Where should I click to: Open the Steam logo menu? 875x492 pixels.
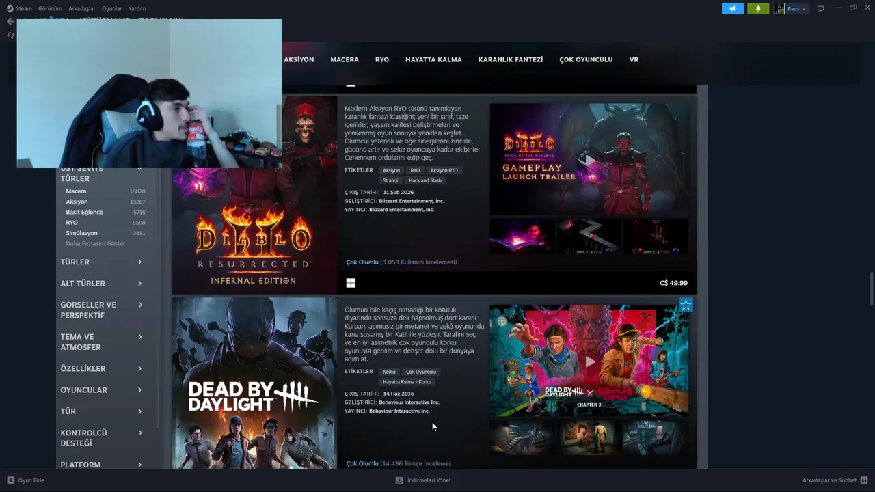pyautogui.click(x=19, y=8)
